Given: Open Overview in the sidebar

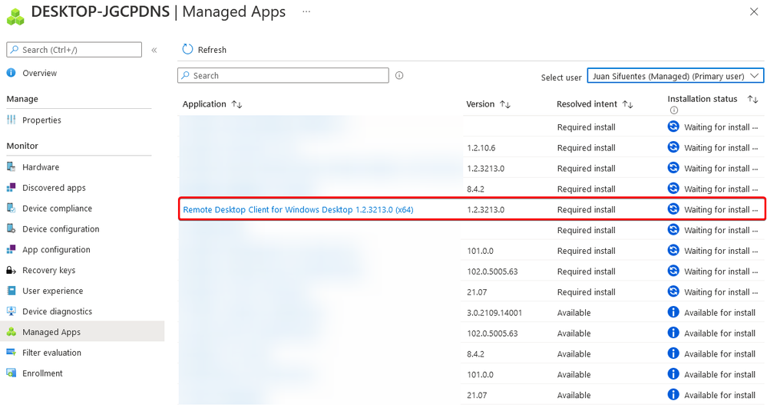Looking at the screenshot, I should pos(40,73).
